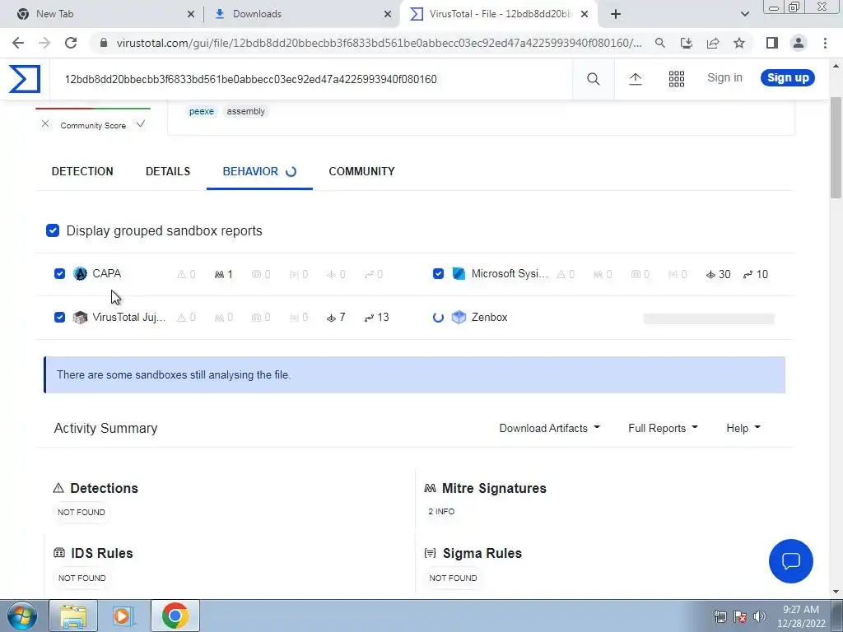This screenshot has width=843, height=632.
Task: Click the peexe tag
Action: pyautogui.click(x=202, y=111)
